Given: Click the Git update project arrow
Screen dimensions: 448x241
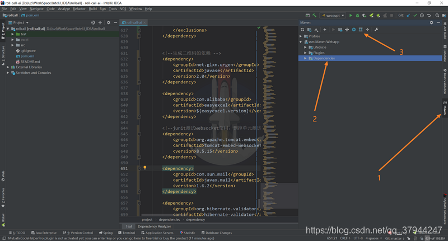Looking at the screenshot, I should click(x=408, y=16).
